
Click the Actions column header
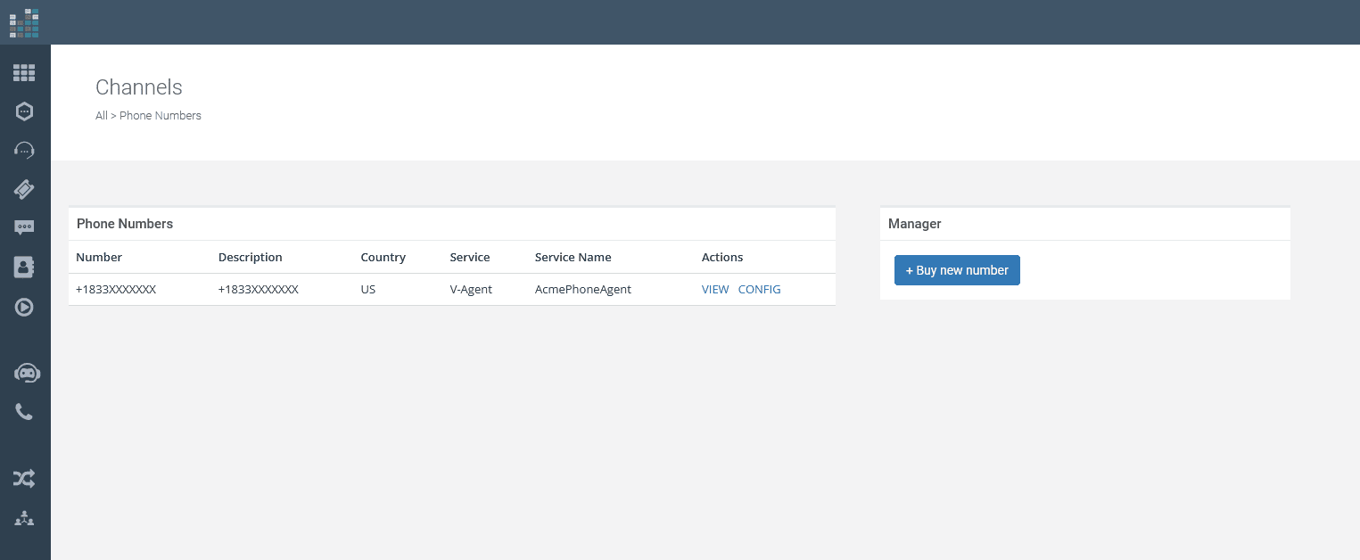point(722,257)
